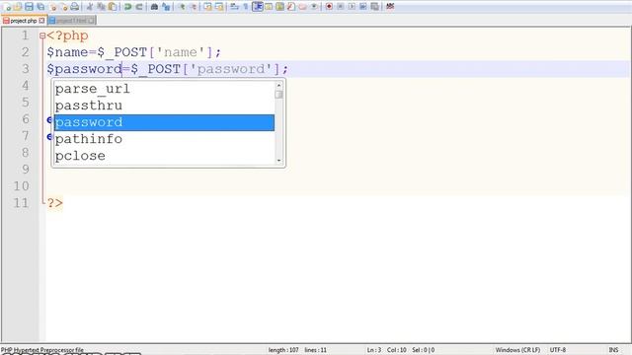Start macro recording with red dot

point(329,7)
